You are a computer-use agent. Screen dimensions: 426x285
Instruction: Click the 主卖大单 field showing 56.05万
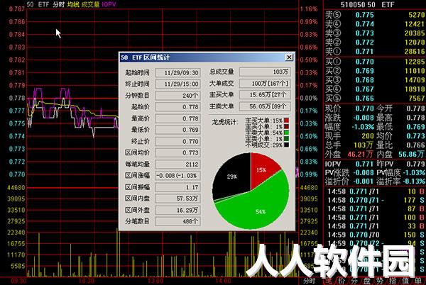(265, 106)
